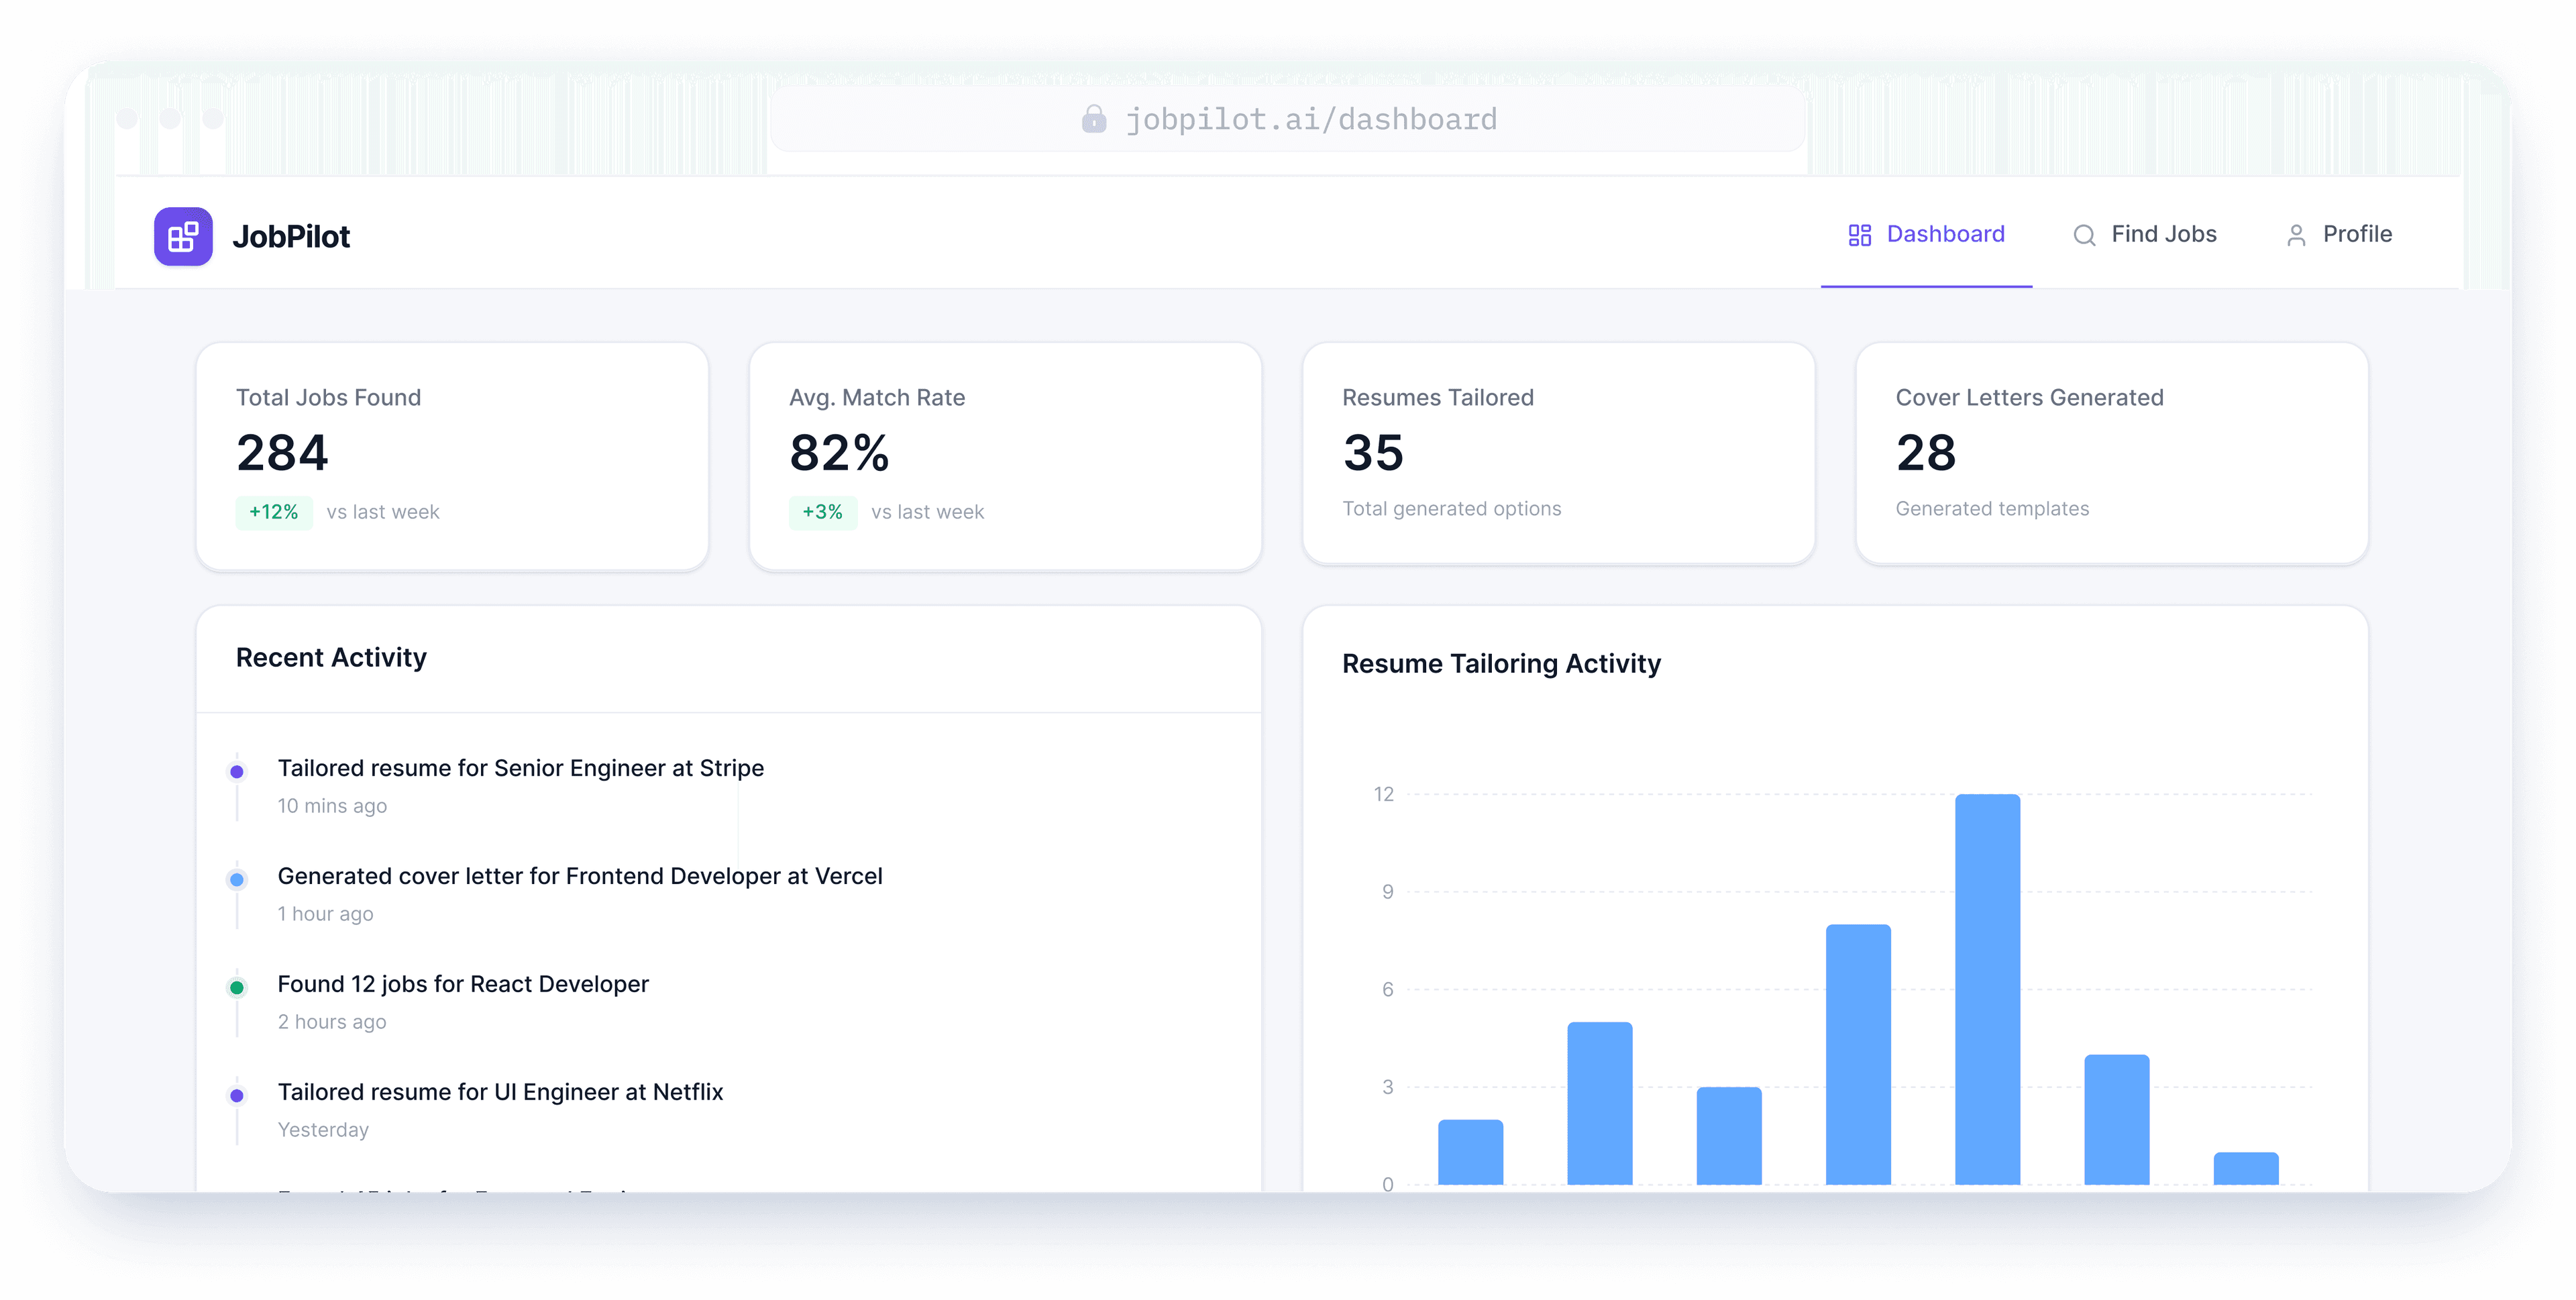Click the JobPilot purple logo icon
This screenshot has height=1300, width=2576.
183,236
